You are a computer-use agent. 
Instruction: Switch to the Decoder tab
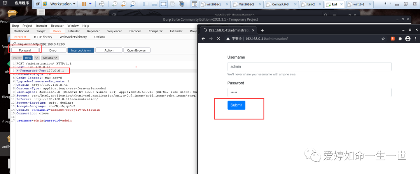point(135,31)
